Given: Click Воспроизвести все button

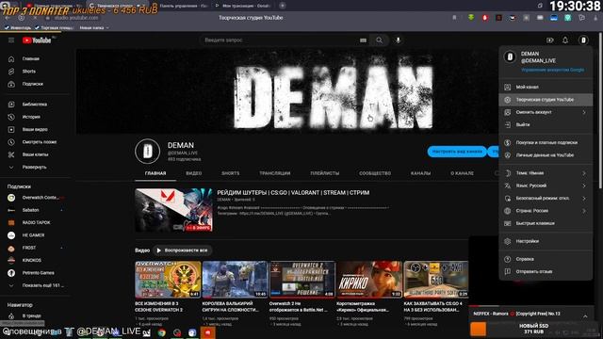Looking at the screenshot, I should click(x=182, y=250).
